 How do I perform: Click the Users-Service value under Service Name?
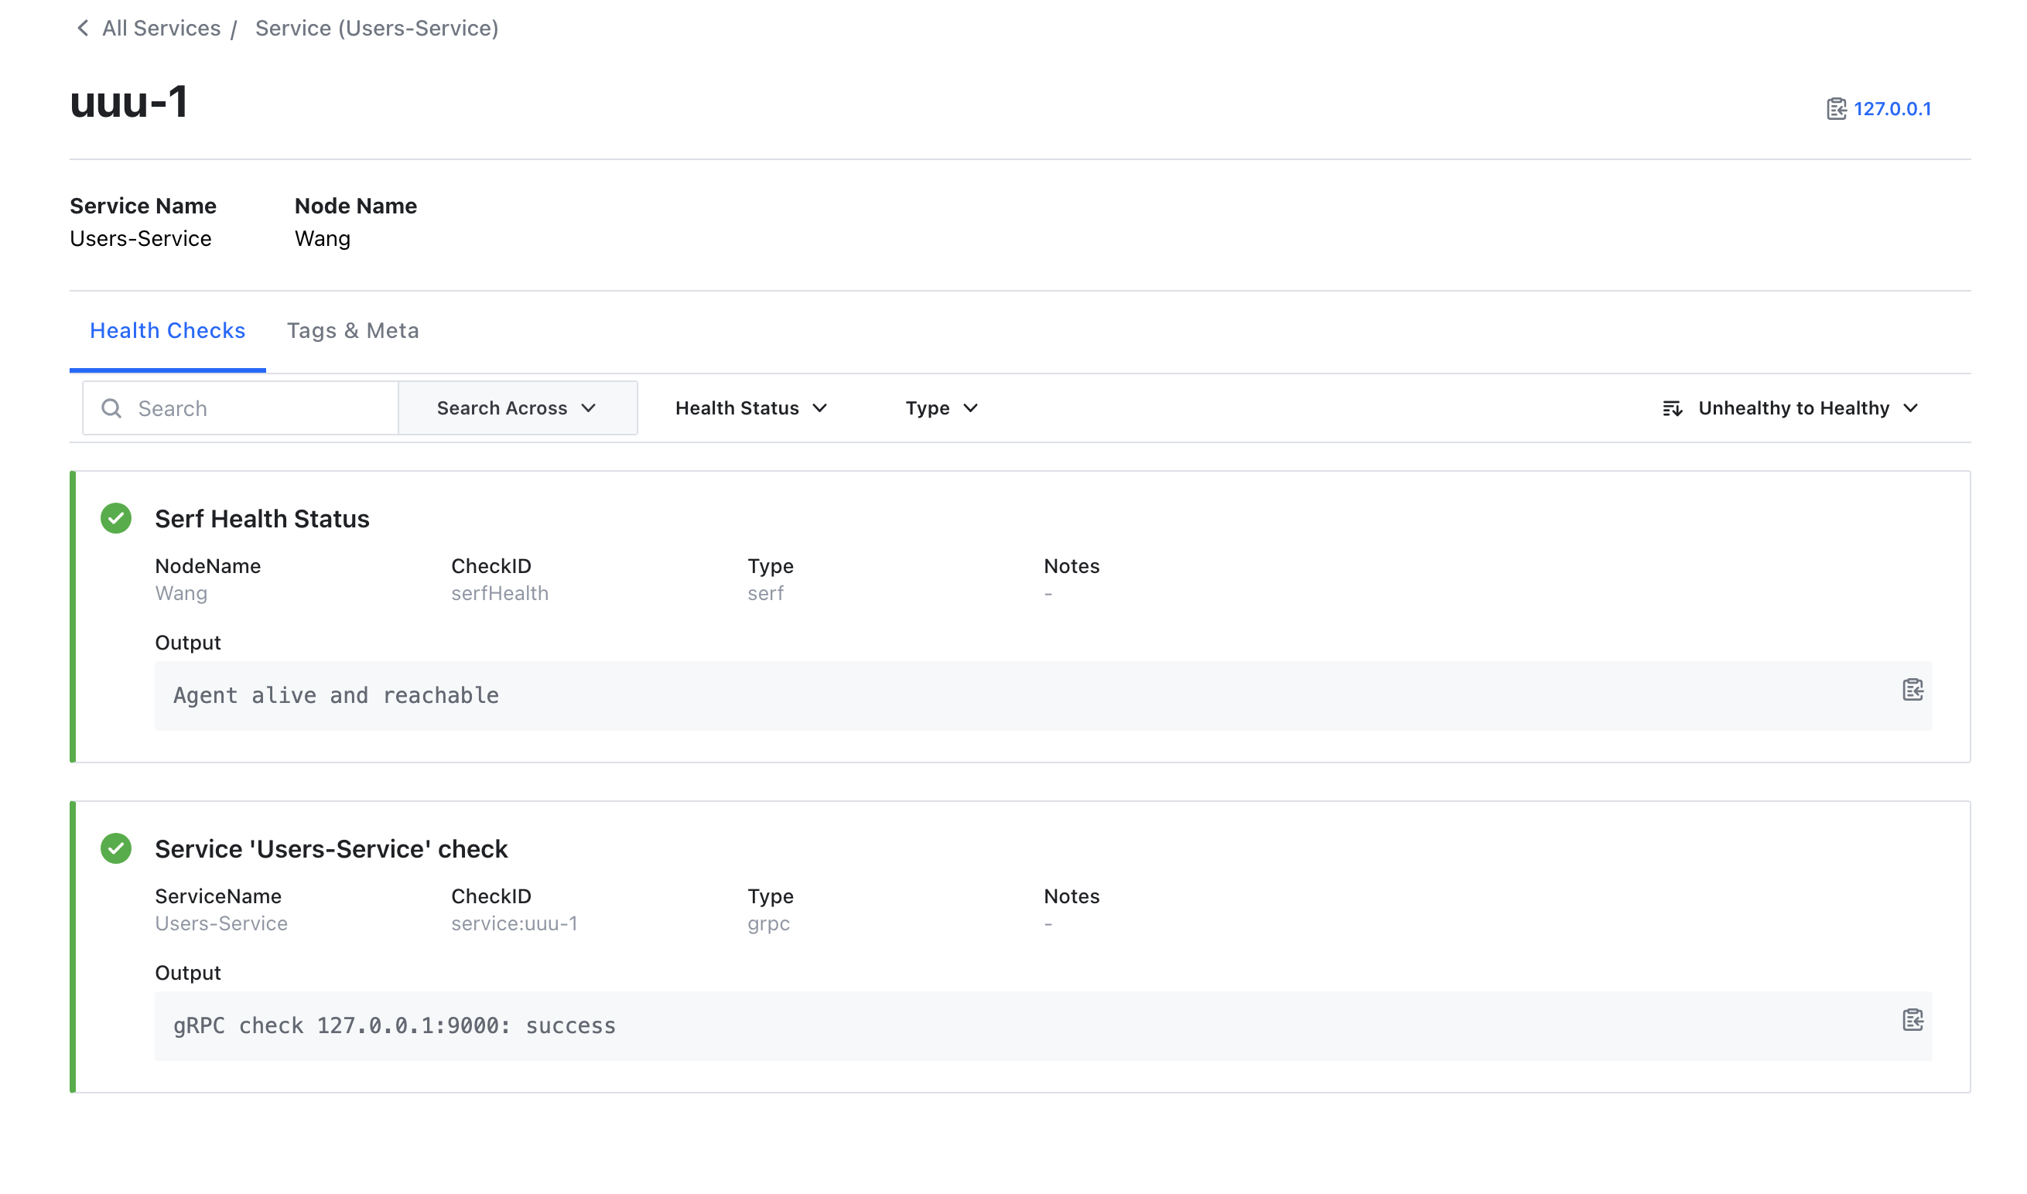(x=141, y=239)
